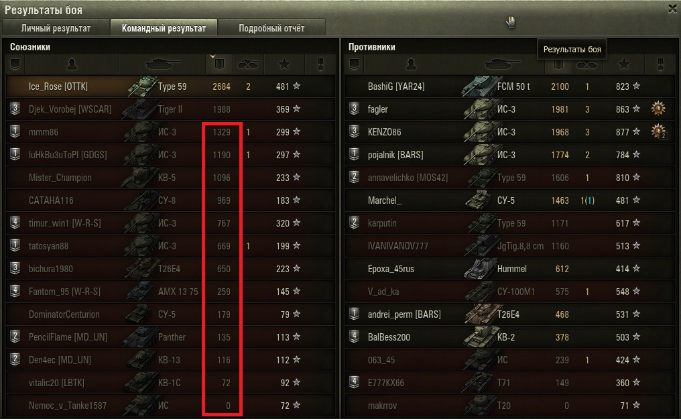681x419 pixels.
Task: Sort enemies by experience star icon
Action: point(624,64)
